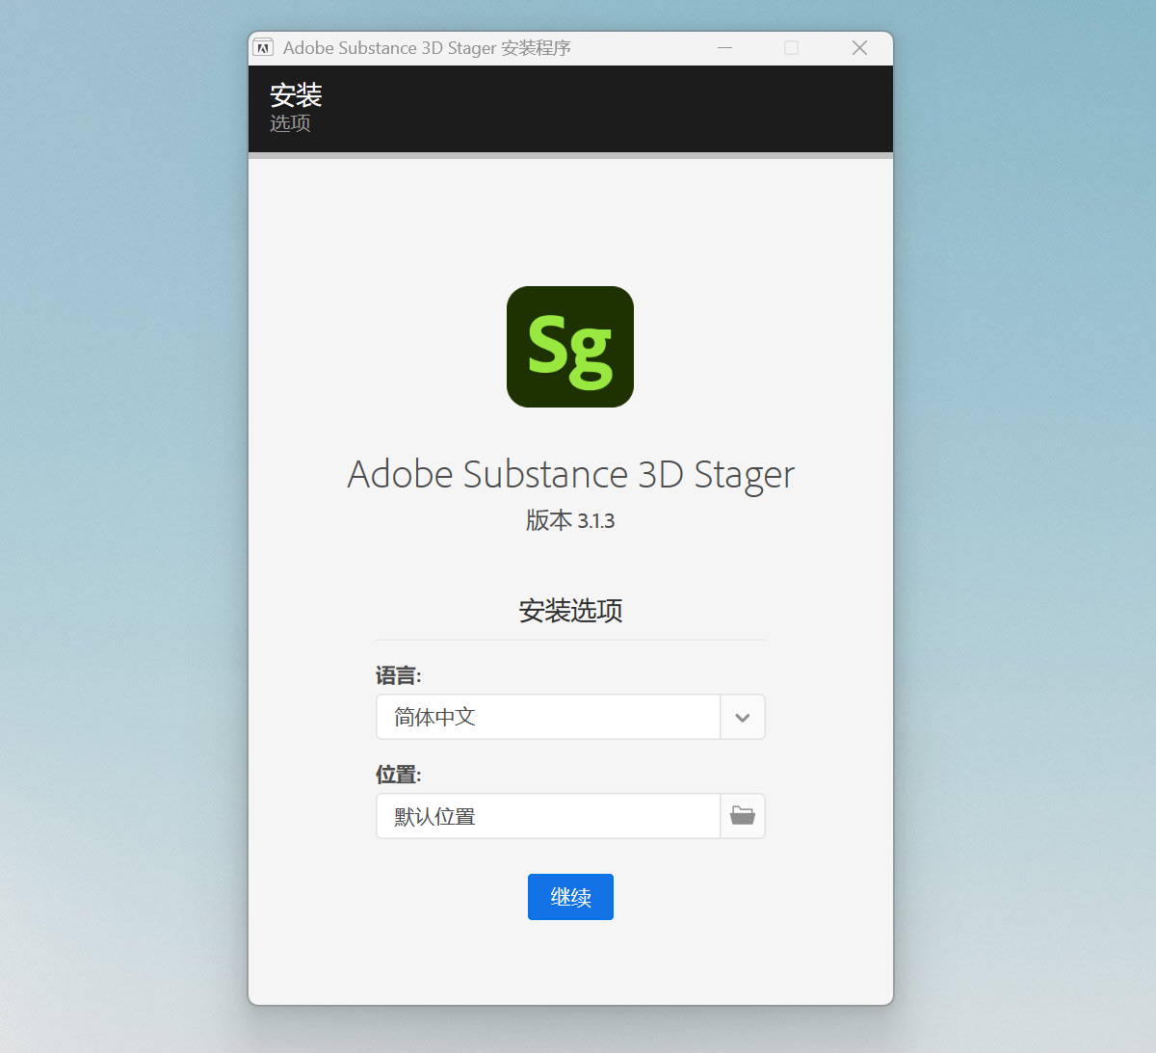The width and height of the screenshot is (1156, 1053).
Task: Open the language dropdown arrow
Action: 743,717
